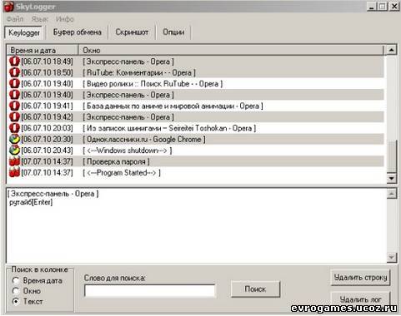Click Opera icon in the 18:50 row
The image size is (401, 316).
pos(14,72)
